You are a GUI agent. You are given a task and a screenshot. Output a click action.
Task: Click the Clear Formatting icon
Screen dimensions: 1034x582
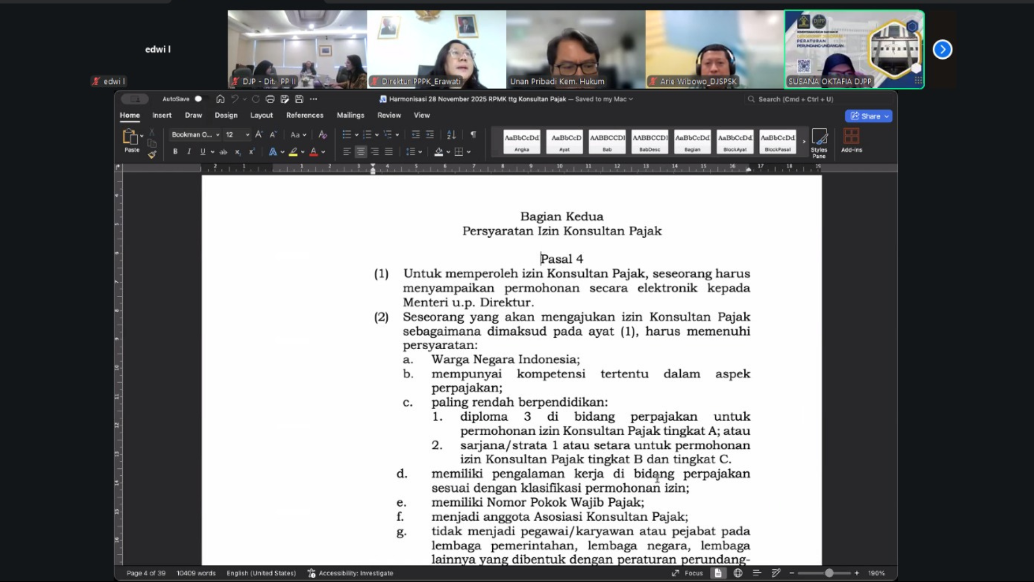coord(323,135)
